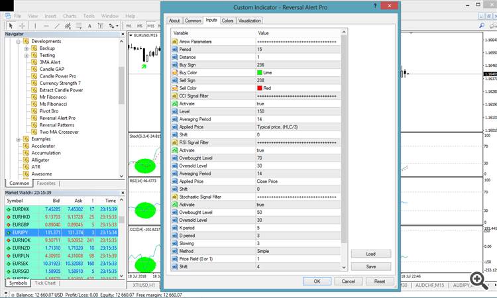Click the icon beside CCI Signal Filter

coord(175,96)
